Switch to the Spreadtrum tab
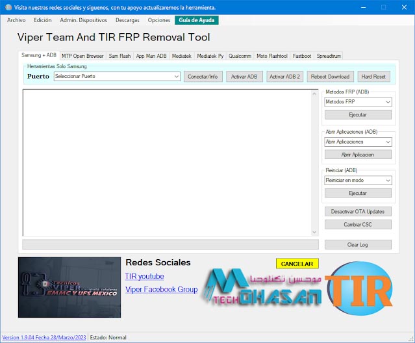Viewport: 415px width, 343px height. (329, 56)
